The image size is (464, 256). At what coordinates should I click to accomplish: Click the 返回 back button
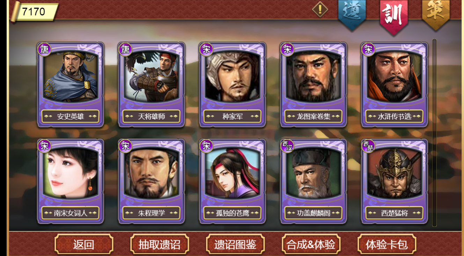click(x=84, y=244)
